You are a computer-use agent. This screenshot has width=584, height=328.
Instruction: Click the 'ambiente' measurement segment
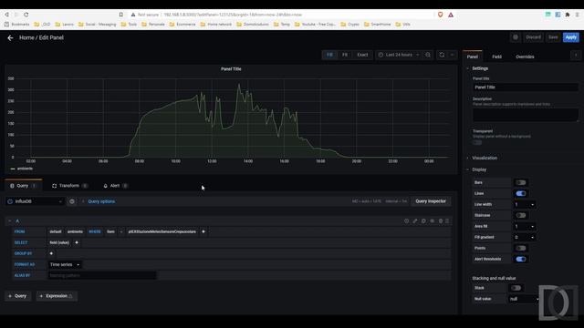[x=75, y=231]
